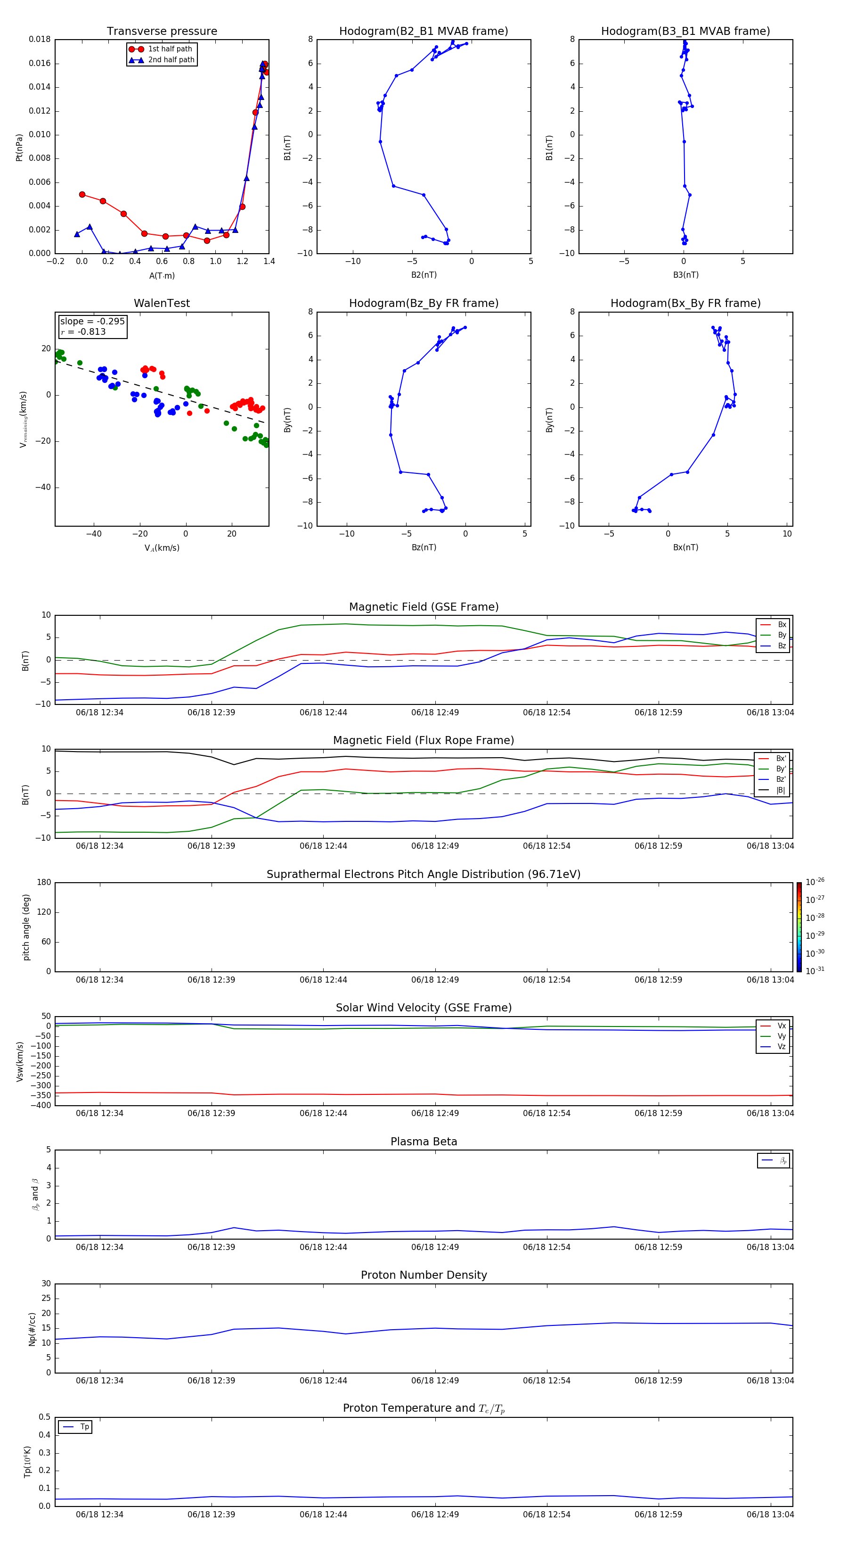Click the "Magnetic Field (Flux Rope Frame)" title

pyautogui.click(x=423, y=740)
